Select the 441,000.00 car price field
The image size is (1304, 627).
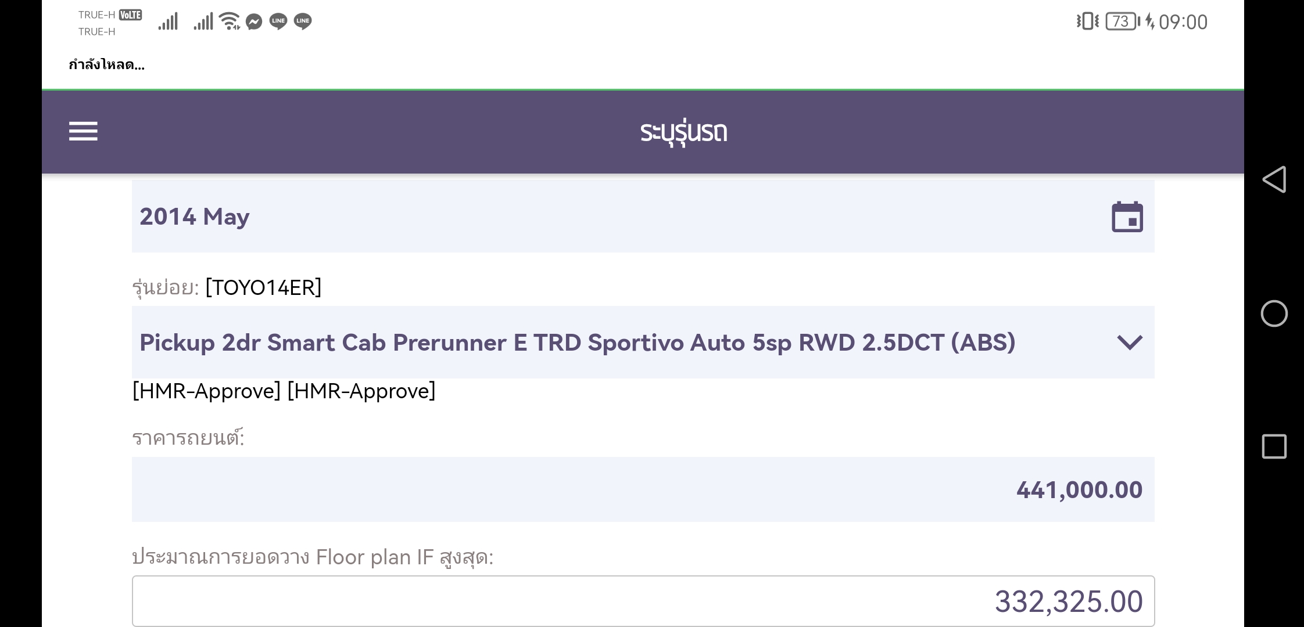[643, 489]
